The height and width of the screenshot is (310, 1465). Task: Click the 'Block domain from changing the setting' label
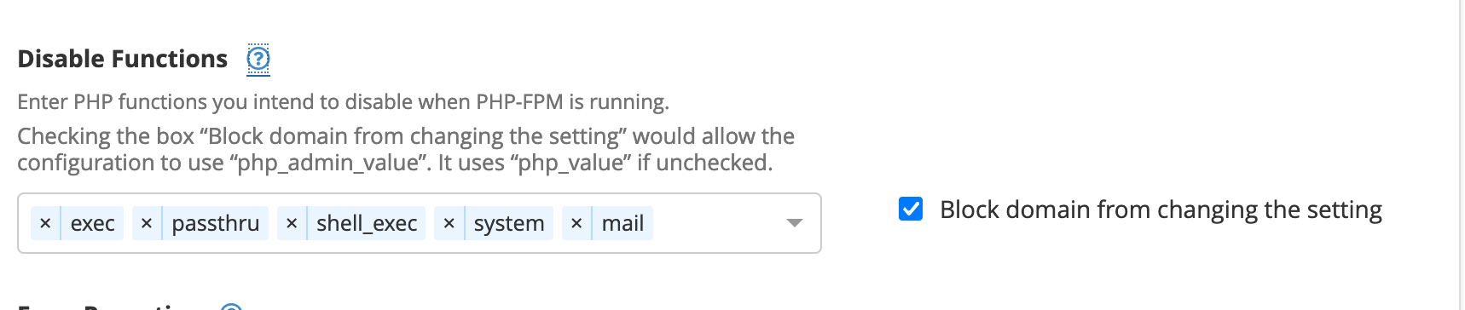pos(1161,210)
